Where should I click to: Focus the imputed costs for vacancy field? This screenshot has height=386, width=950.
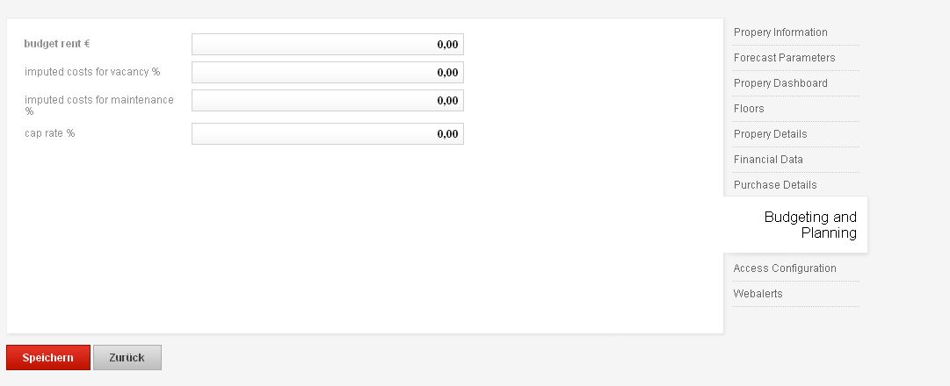[x=327, y=73]
